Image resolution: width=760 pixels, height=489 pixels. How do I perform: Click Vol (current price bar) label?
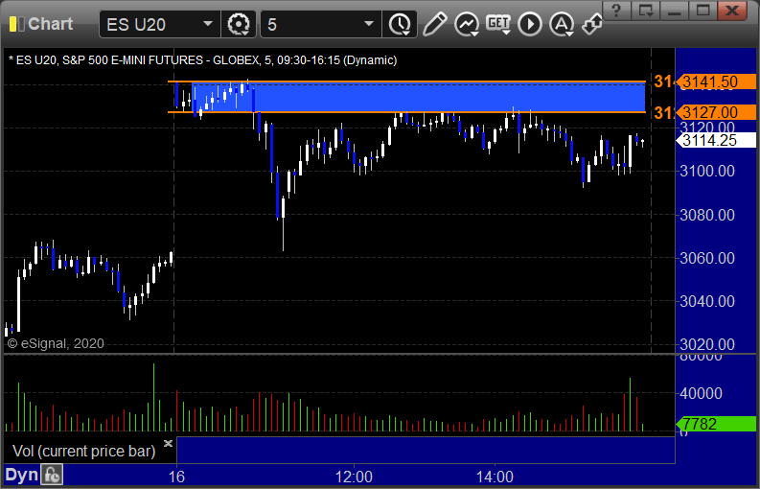tap(83, 451)
